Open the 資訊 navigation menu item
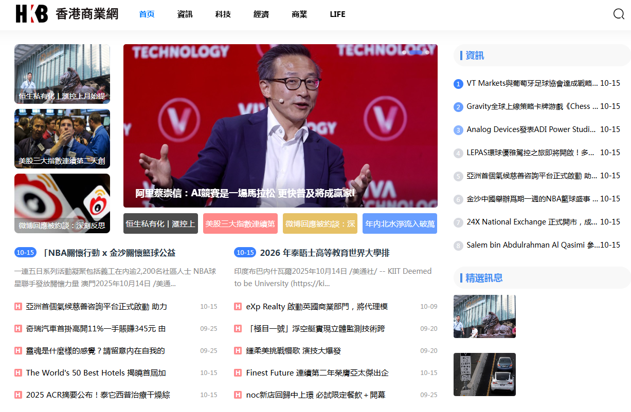This screenshot has width=631, height=412. click(185, 14)
